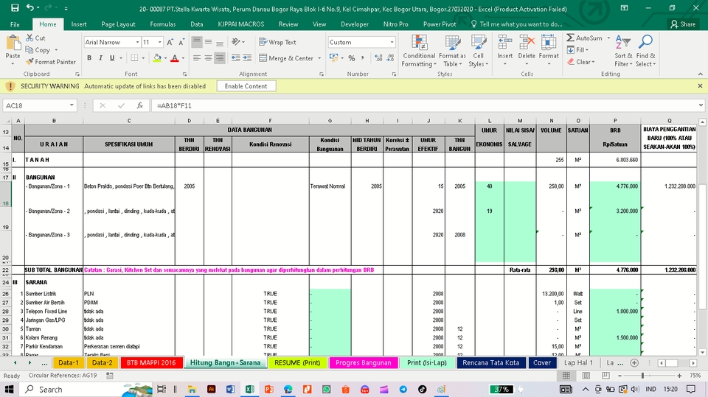Open Sort & Filter menu
The height and width of the screenshot is (397, 708).
[x=623, y=51]
